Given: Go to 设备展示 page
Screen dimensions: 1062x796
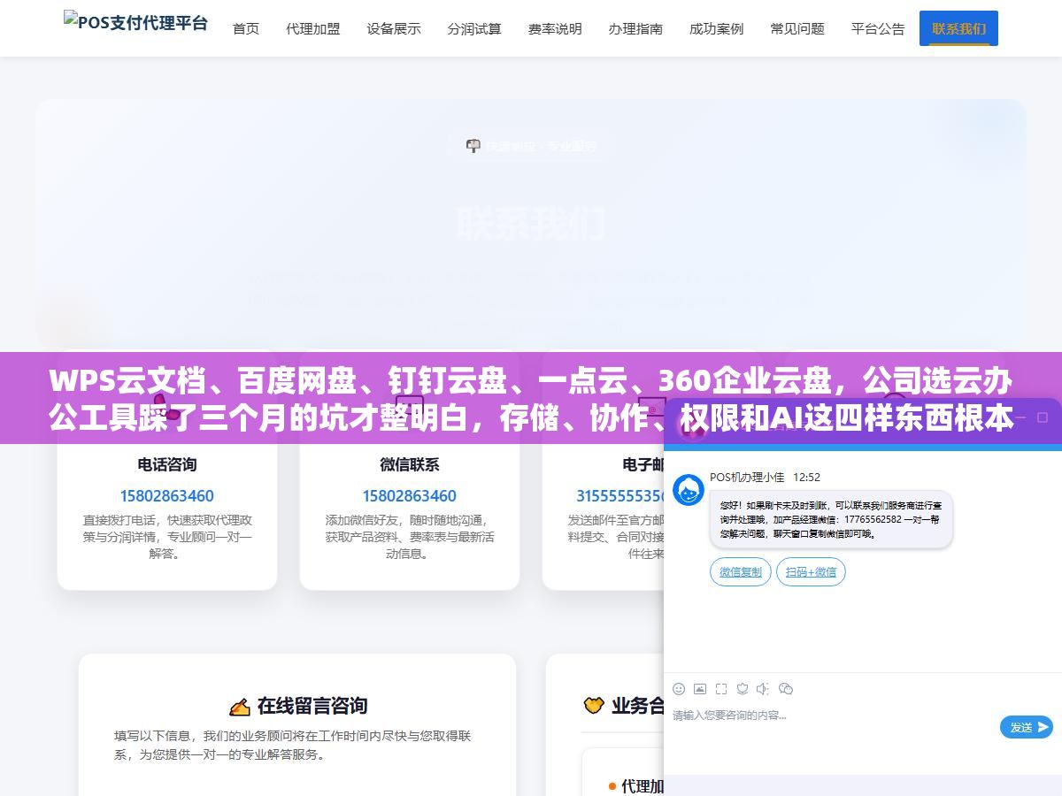Looking at the screenshot, I should (394, 28).
